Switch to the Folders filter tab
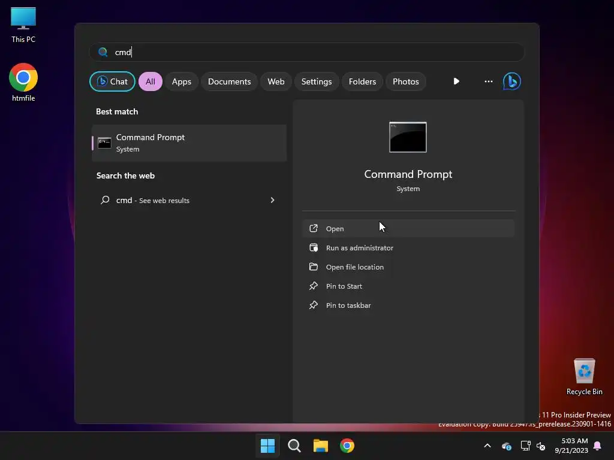Image resolution: width=614 pixels, height=460 pixels. pos(362,81)
